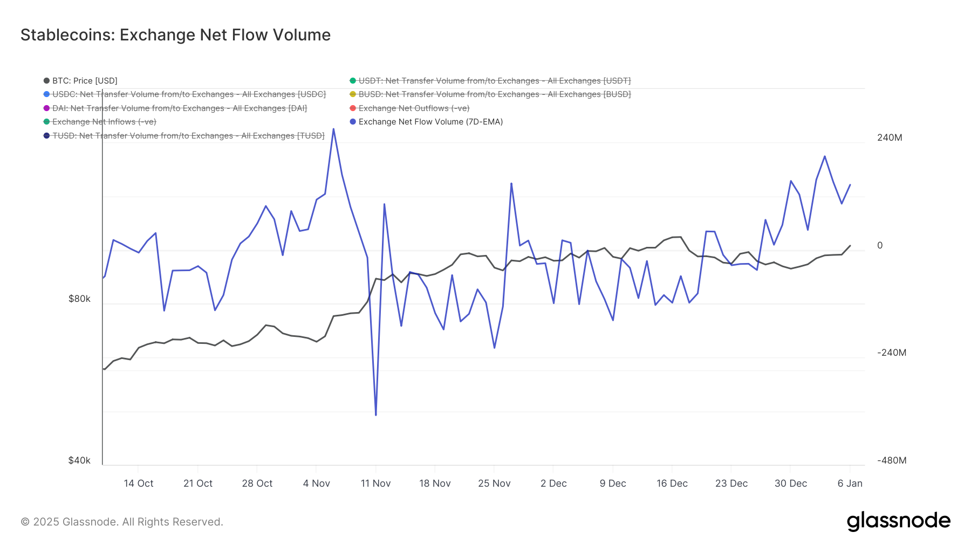Toggle the USDT Net Transfer Volume series
971x546 pixels.
[494, 81]
